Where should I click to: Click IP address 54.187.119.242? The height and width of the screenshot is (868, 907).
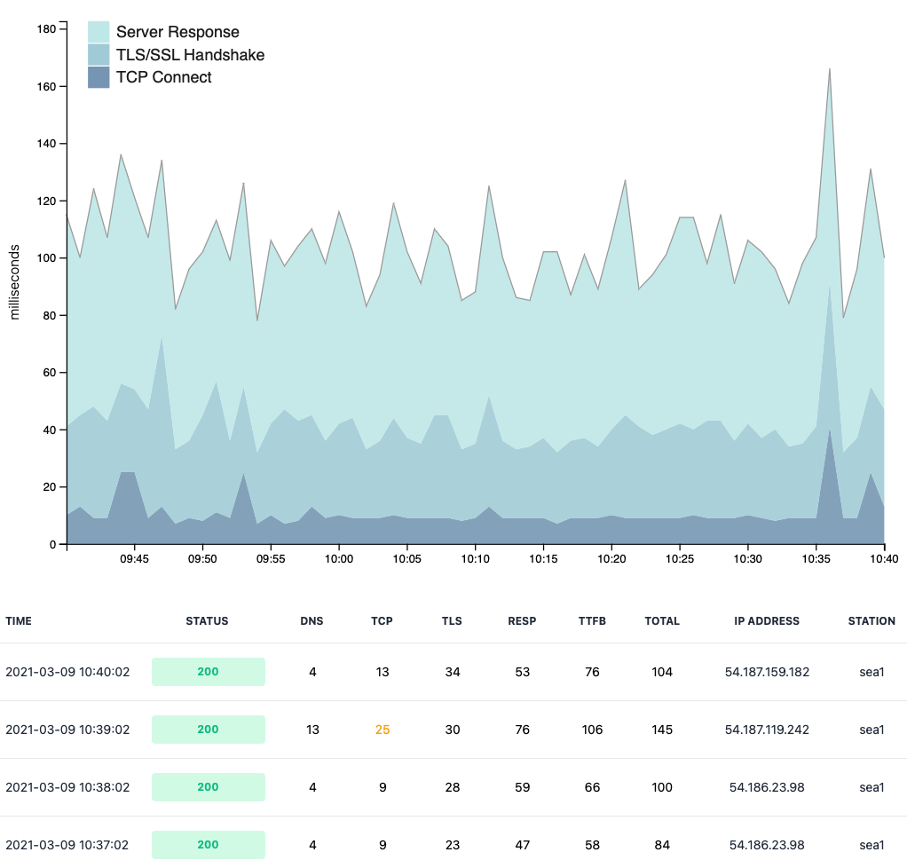767,730
